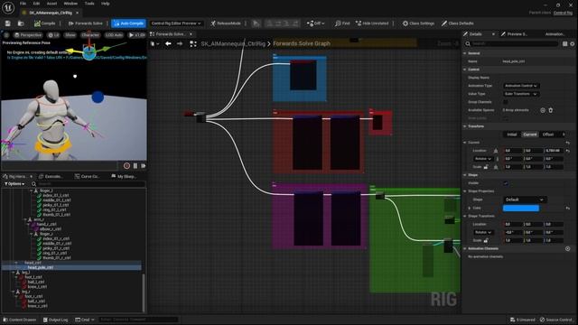Reset the Current Location to default
Screen dimensions: 578x325
coord(568,151)
